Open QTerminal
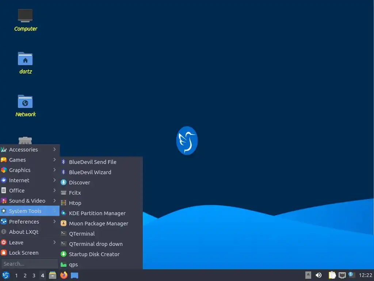The width and height of the screenshot is (374, 281). pos(102,234)
